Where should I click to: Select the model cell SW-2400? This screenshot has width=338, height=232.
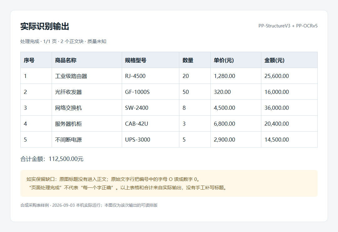tap(151, 108)
